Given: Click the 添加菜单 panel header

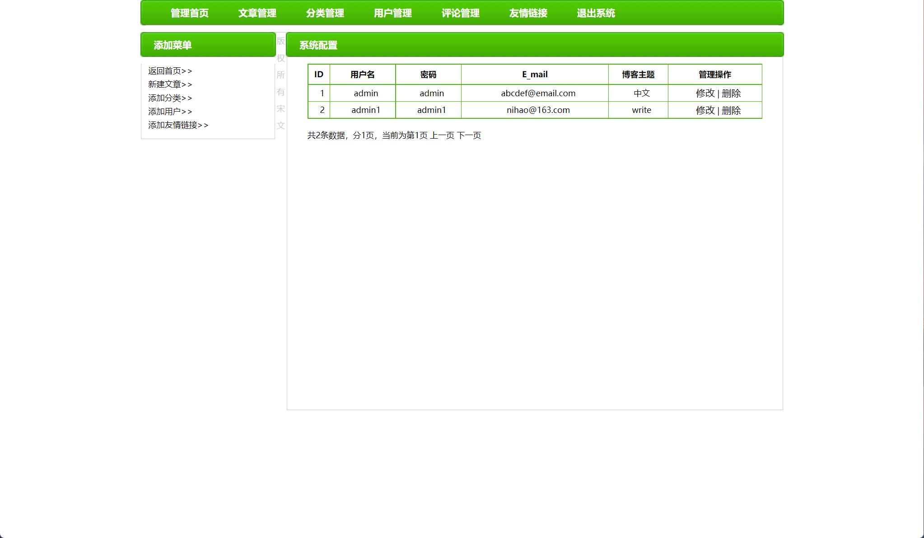Looking at the screenshot, I should point(208,45).
